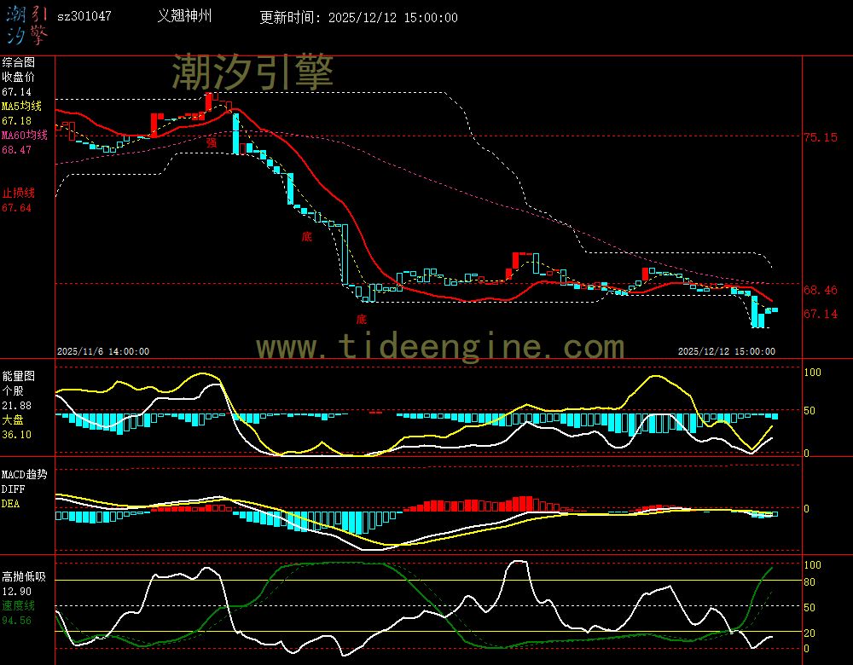Click the stock name 义翘神州
The height and width of the screenshot is (665, 853).
[185, 17]
